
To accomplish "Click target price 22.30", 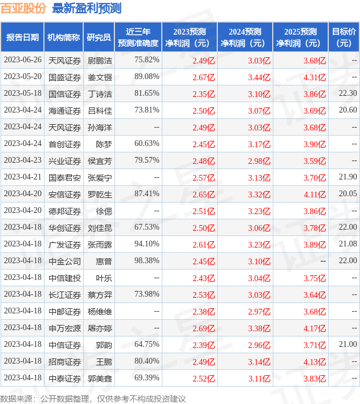I will 348,93.
